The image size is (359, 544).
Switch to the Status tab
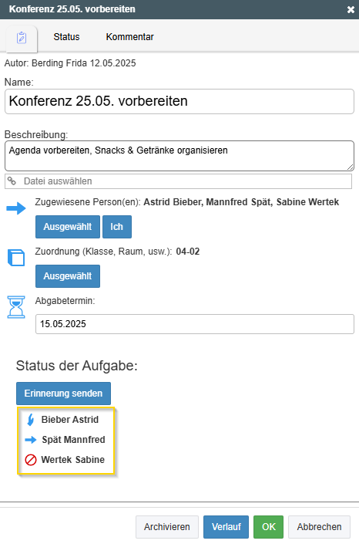66,37
